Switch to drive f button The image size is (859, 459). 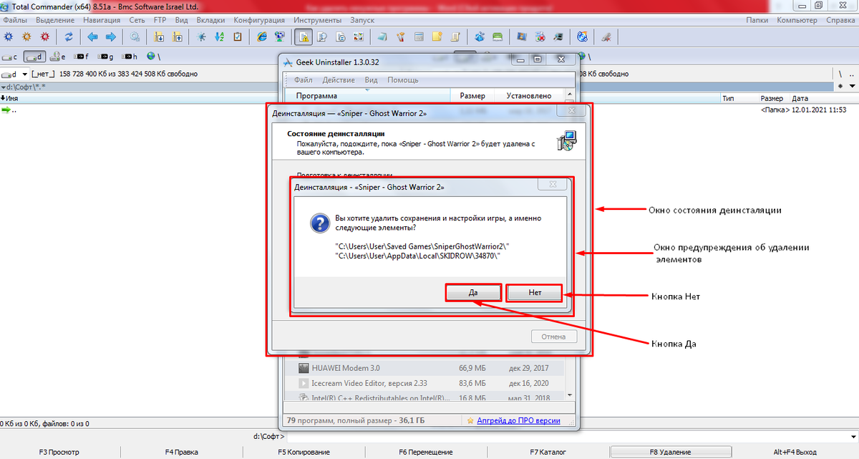click(x=82, y=56)
